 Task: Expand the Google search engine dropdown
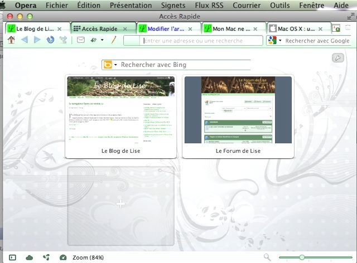click(x=280, y=41)
